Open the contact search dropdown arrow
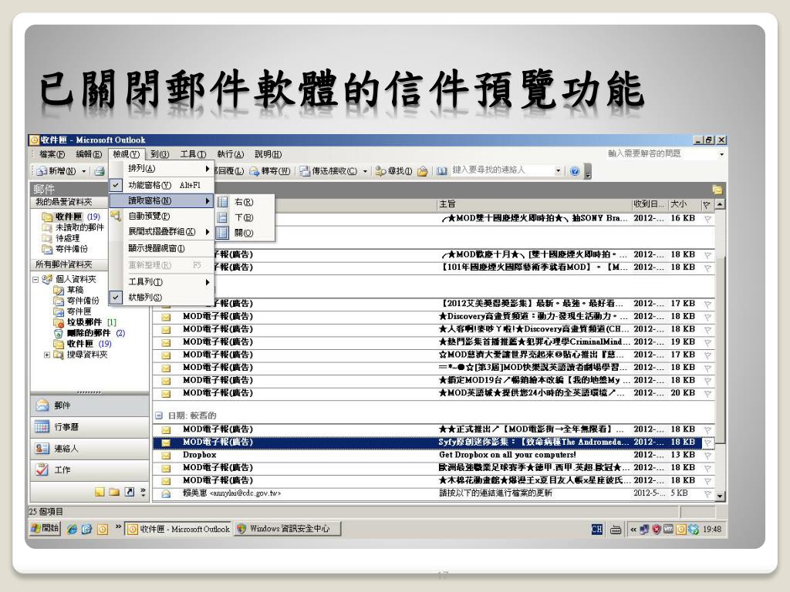This screenshot has height=592, width=790. coord(558,170)
